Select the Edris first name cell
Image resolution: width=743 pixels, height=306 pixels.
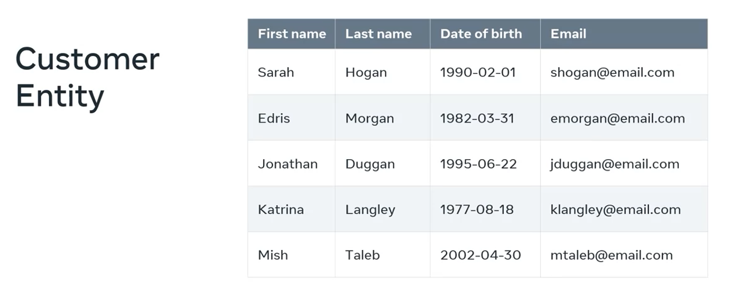pyautogui.click(x=274, y=118)
